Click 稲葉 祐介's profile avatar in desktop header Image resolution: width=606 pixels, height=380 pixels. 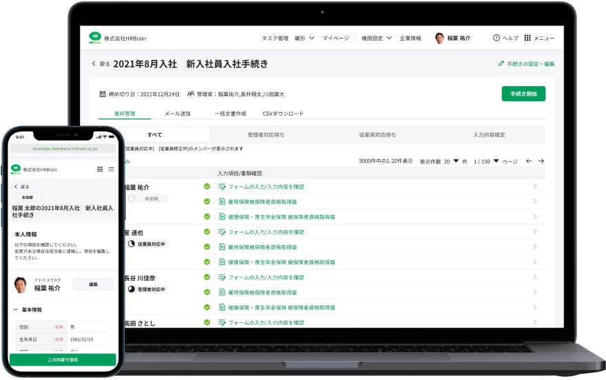click(x=440, y=38)
